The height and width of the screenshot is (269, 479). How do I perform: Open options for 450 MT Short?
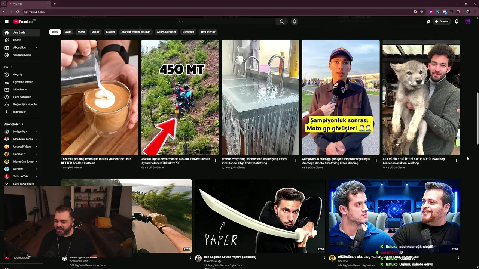click(215, 160)
